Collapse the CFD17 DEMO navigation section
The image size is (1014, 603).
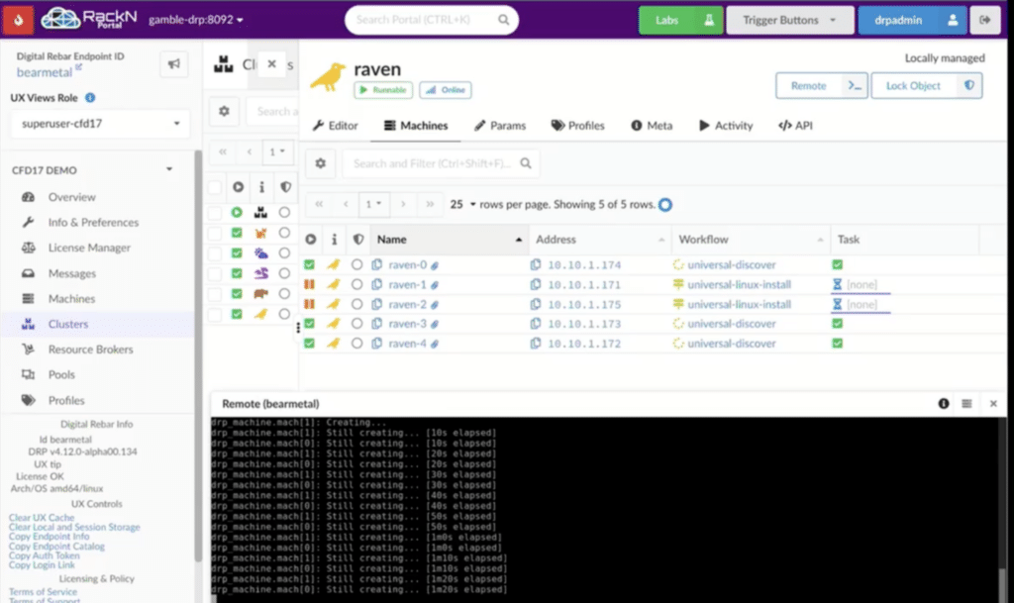[169, 170]
